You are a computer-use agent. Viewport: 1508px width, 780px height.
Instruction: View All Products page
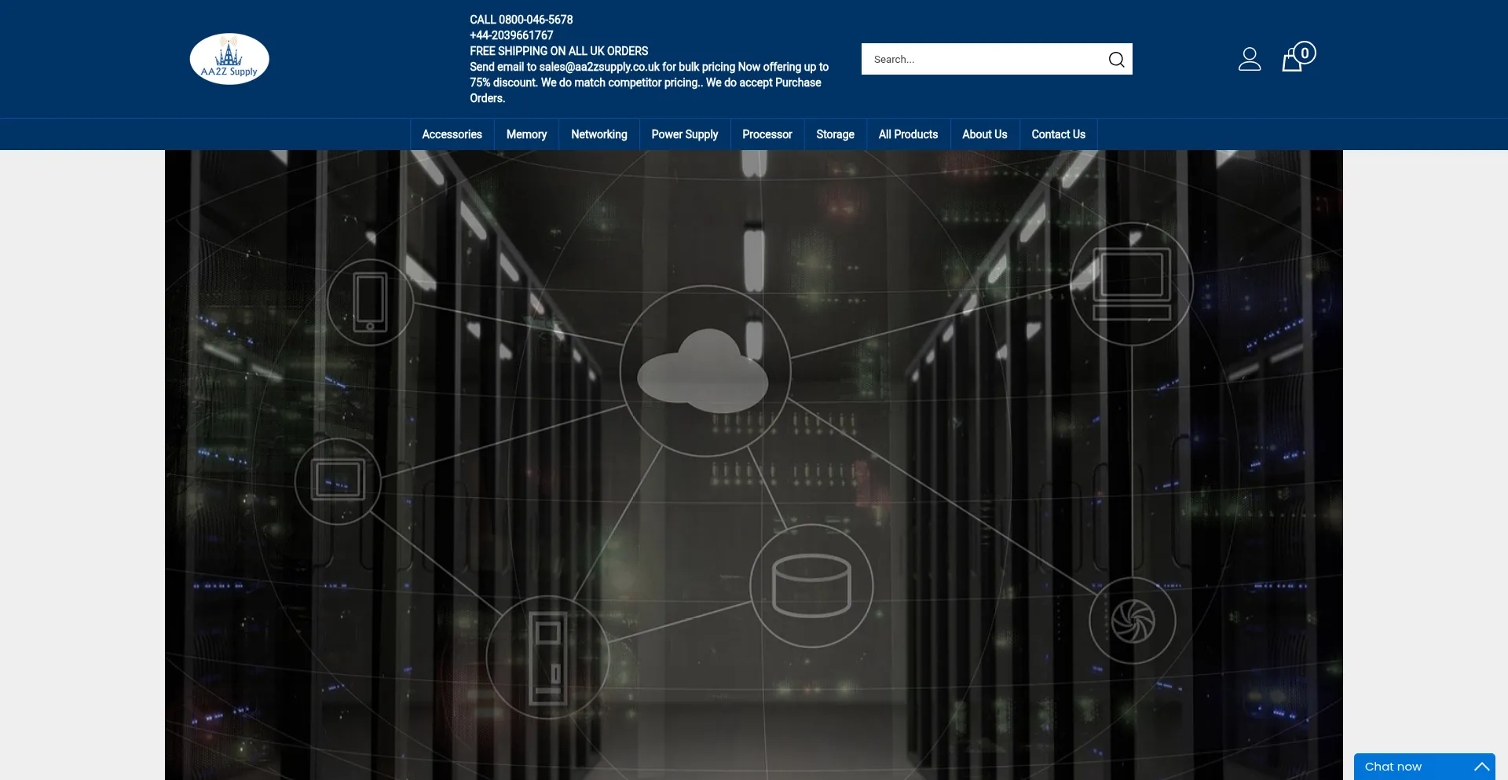tap(908, 134)
